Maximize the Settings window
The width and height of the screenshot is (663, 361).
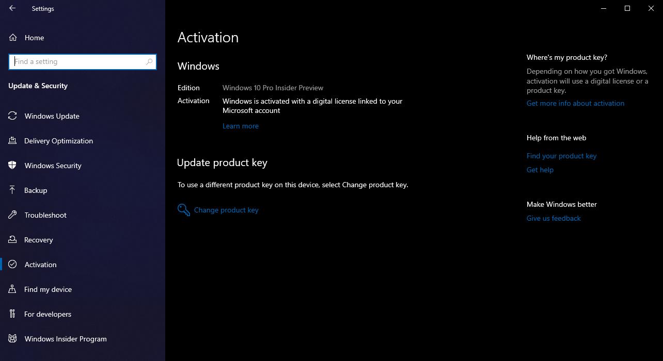click(627, 8)
